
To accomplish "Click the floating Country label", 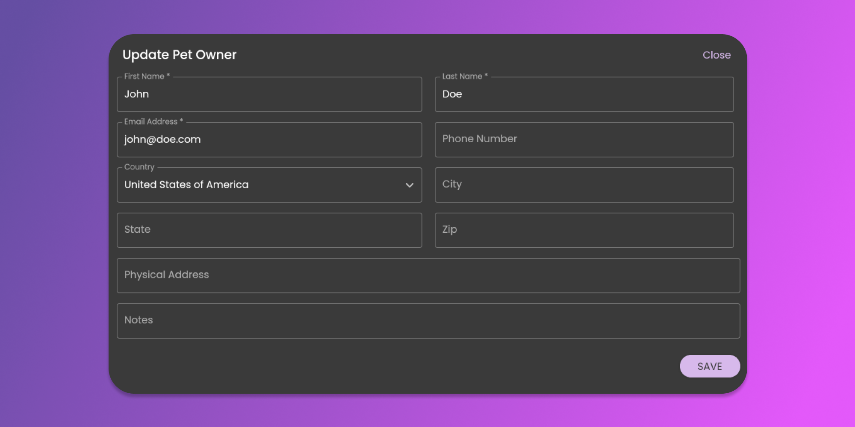I will click(x=139, y=167).
